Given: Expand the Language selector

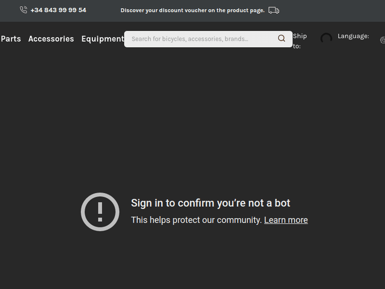Looking at the screenshot, I should pyautogui.click(x=353, y=36).
